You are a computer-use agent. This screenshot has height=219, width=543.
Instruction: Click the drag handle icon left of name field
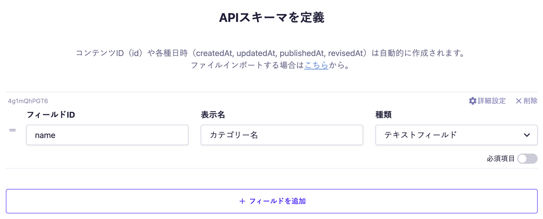coord(13,130)
